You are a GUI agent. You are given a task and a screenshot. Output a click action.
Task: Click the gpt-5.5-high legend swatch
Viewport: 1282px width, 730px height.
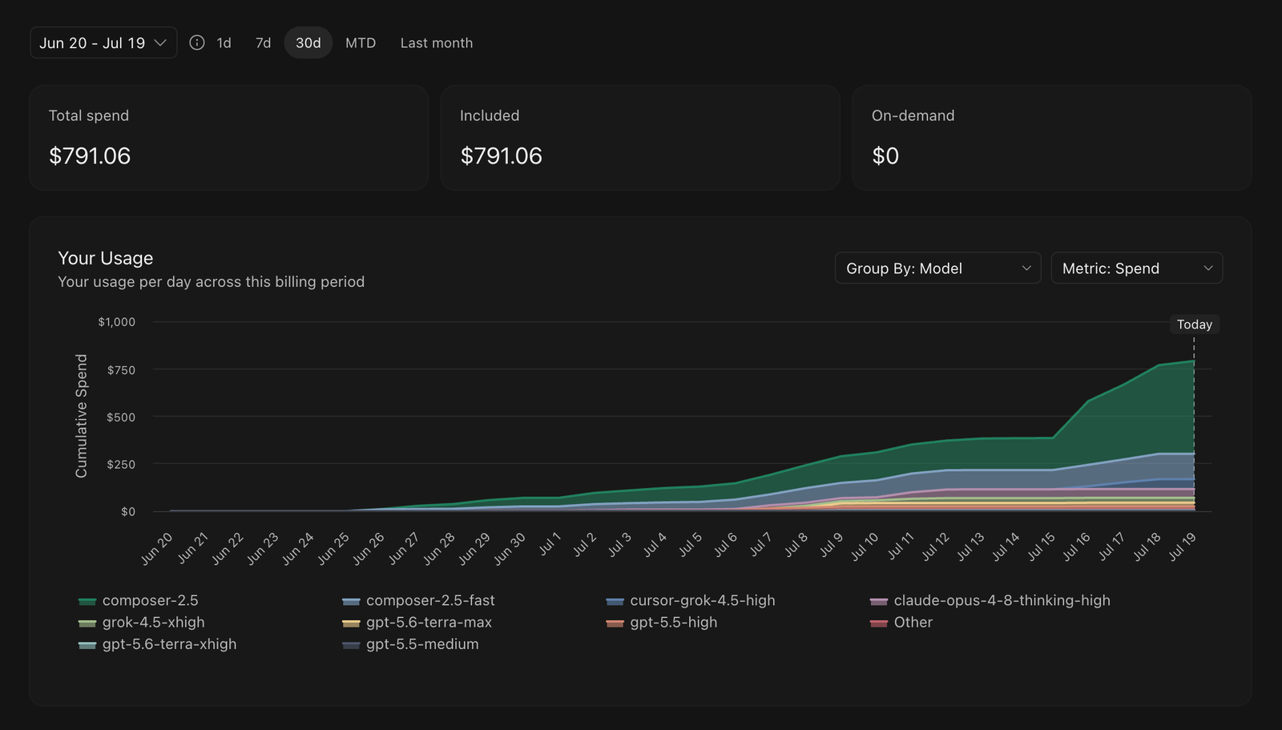(x=615, y=623)
